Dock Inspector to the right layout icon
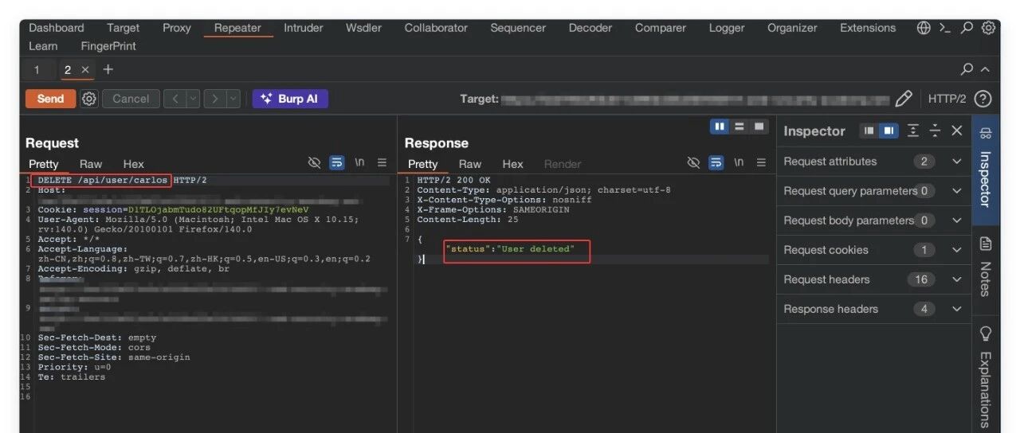This screenshot has height=433, width=1020. [889, 131]
